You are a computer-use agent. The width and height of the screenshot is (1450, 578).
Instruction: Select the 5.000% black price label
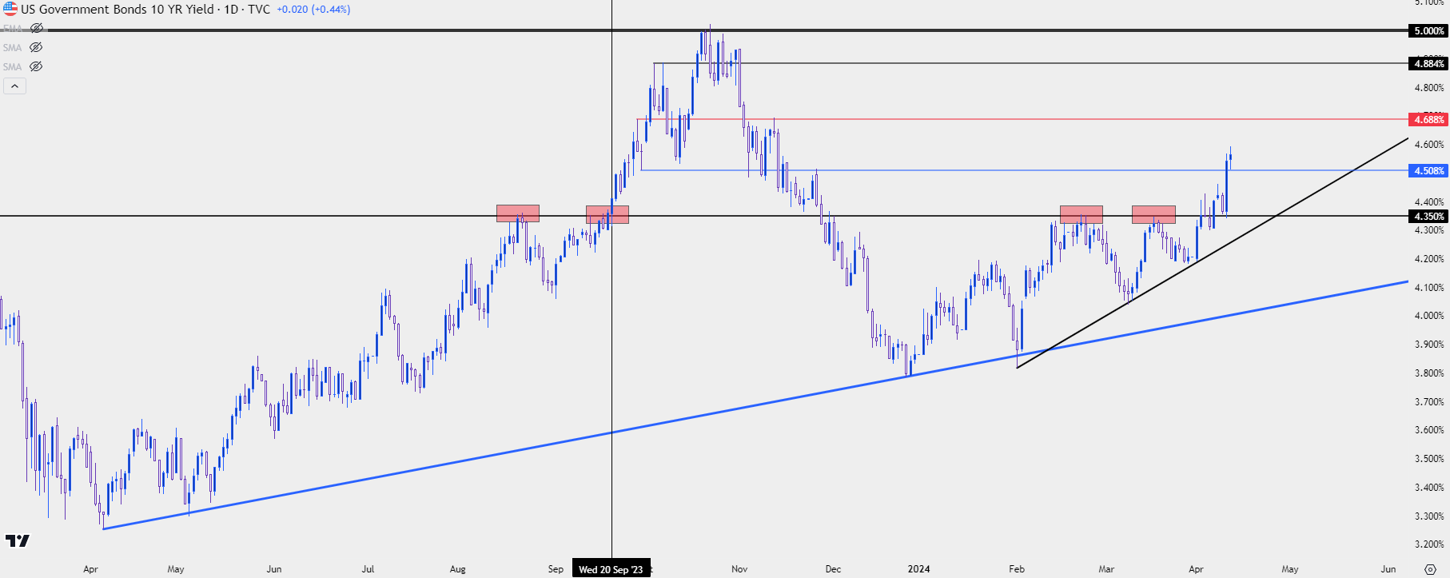tap(1428, 30)
